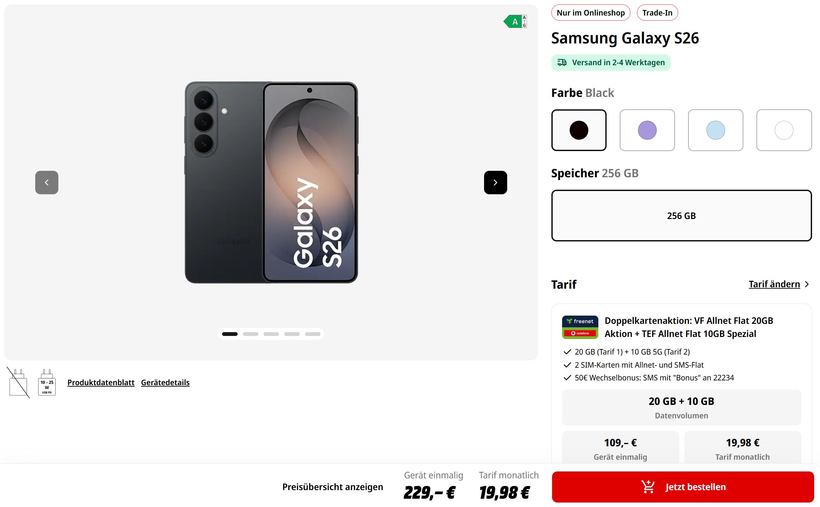
Task: Click the Nur im Onlineshop tag
Action: (x=590, y=13)
